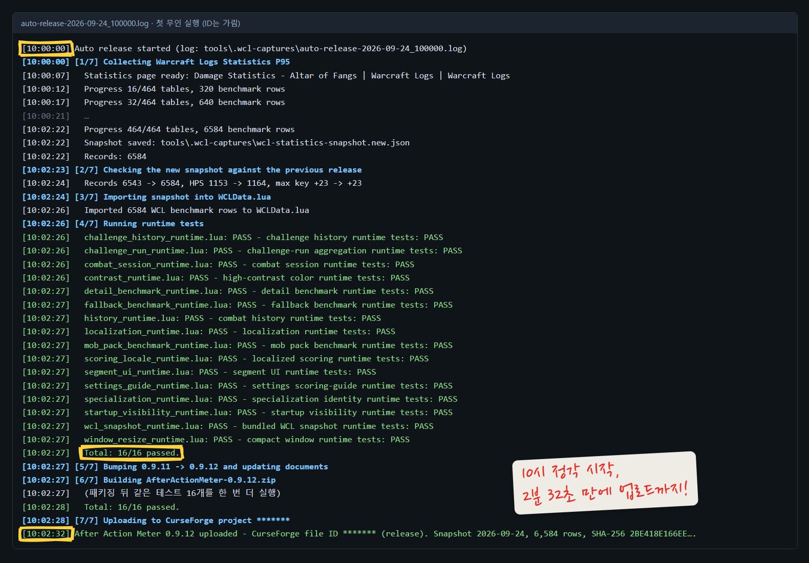Click the ellipsis line at 10:00:21
The height and width of the screenshot is (563, 809).
point(55,116)
